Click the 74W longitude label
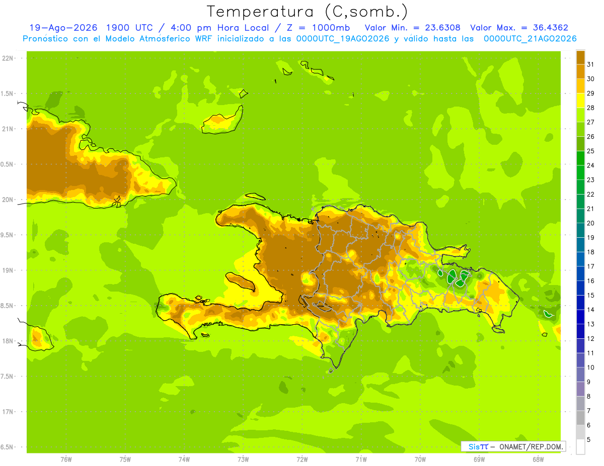The width and height of the screenshot is (604, 466). [x=184, y=459]
